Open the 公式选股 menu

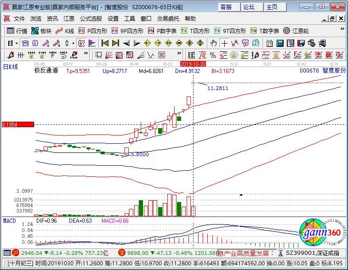tap(91, 19)
